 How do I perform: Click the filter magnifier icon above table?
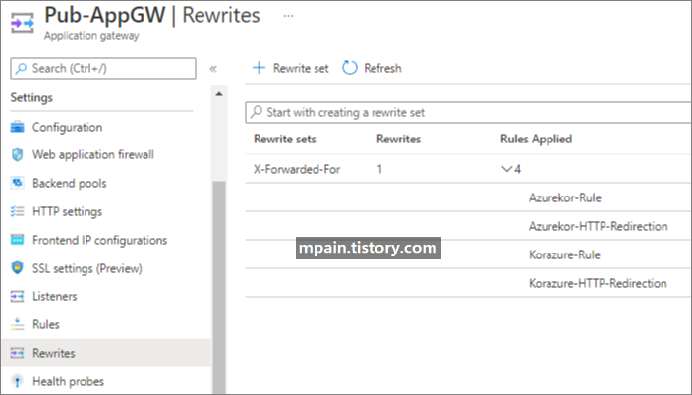[x=257, y=112]
